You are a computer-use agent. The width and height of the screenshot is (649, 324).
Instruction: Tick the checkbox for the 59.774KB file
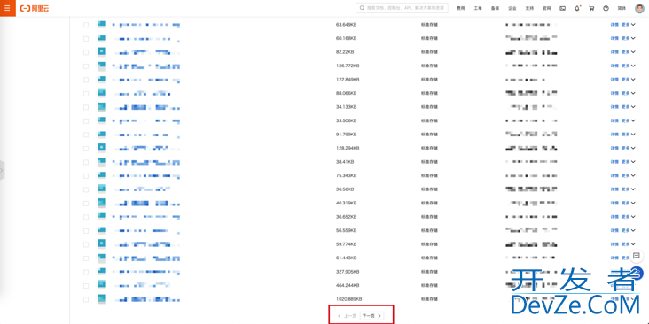point(86,244)
